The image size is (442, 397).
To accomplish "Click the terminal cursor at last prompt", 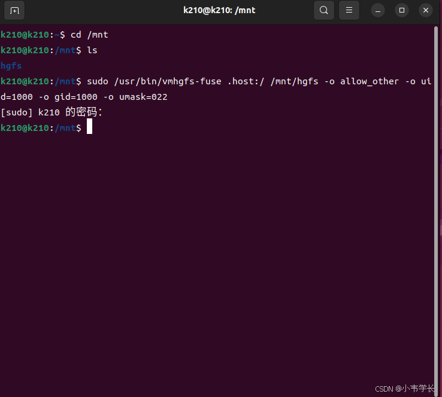I will click(89, 126).
